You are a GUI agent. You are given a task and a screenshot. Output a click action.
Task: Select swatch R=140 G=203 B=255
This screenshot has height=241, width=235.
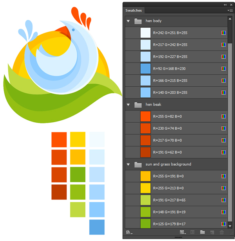click(145, 93)
